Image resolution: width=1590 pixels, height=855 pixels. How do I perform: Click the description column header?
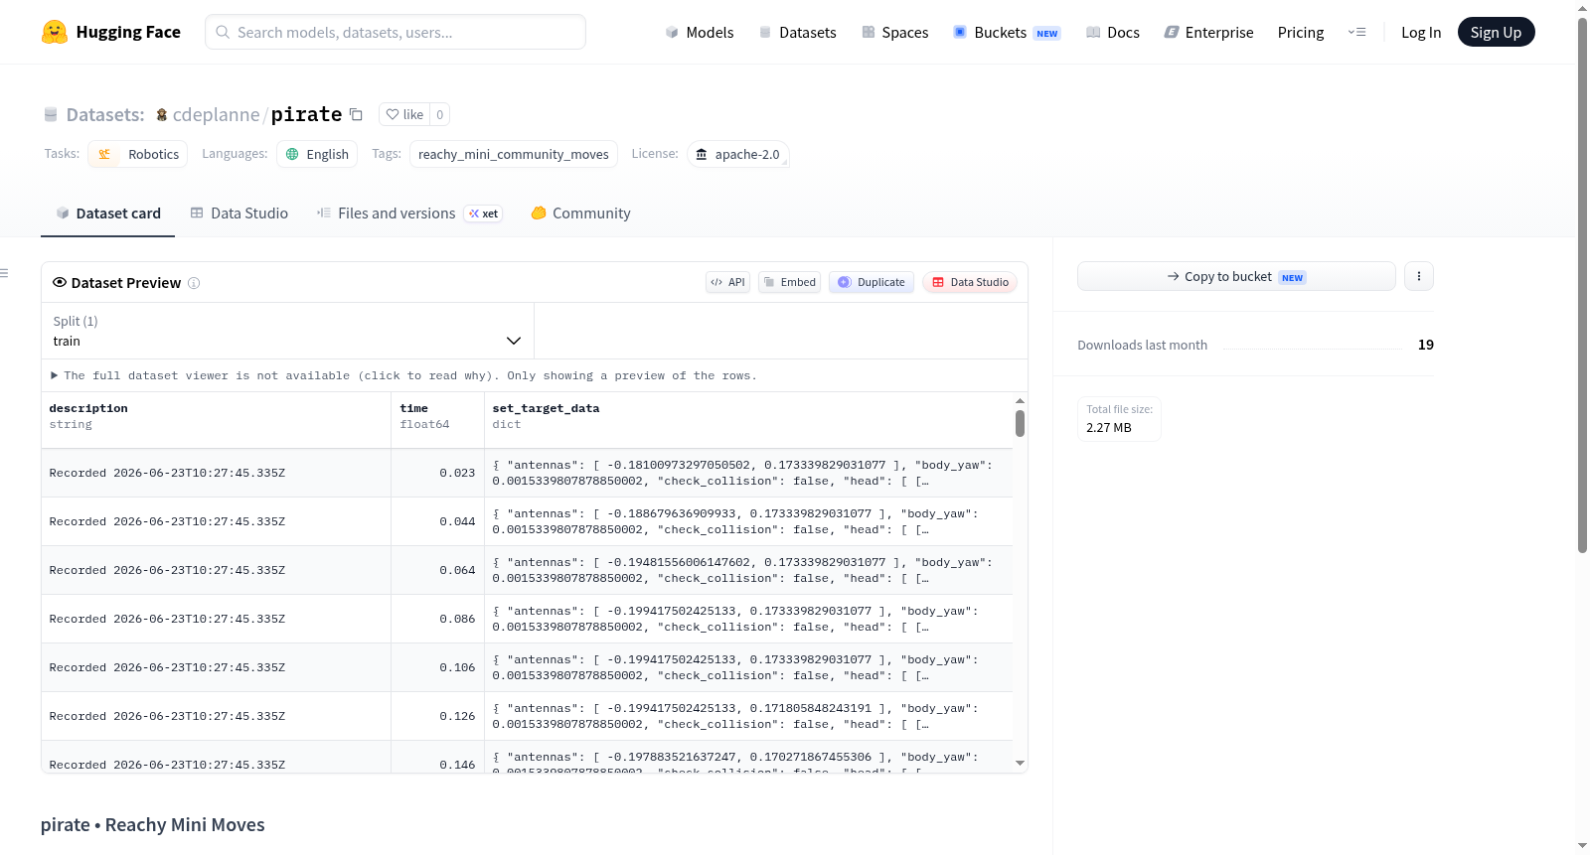pyautogui.click(x=216, y=420)
